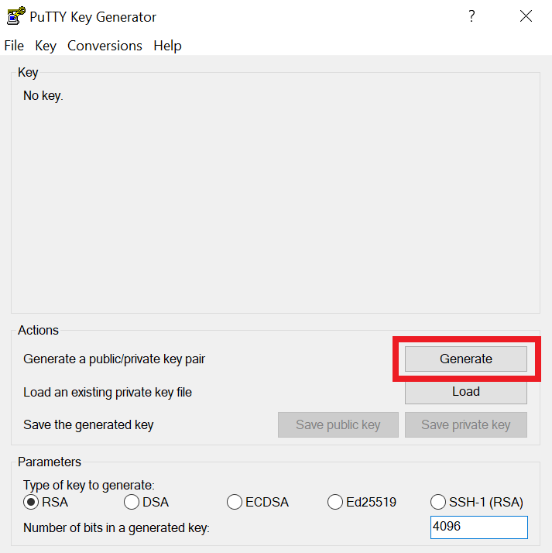The width and height of the screenshot is (552, 553).
Task: Close the PuTTY Key Generator window
Action: click(526, 16)
